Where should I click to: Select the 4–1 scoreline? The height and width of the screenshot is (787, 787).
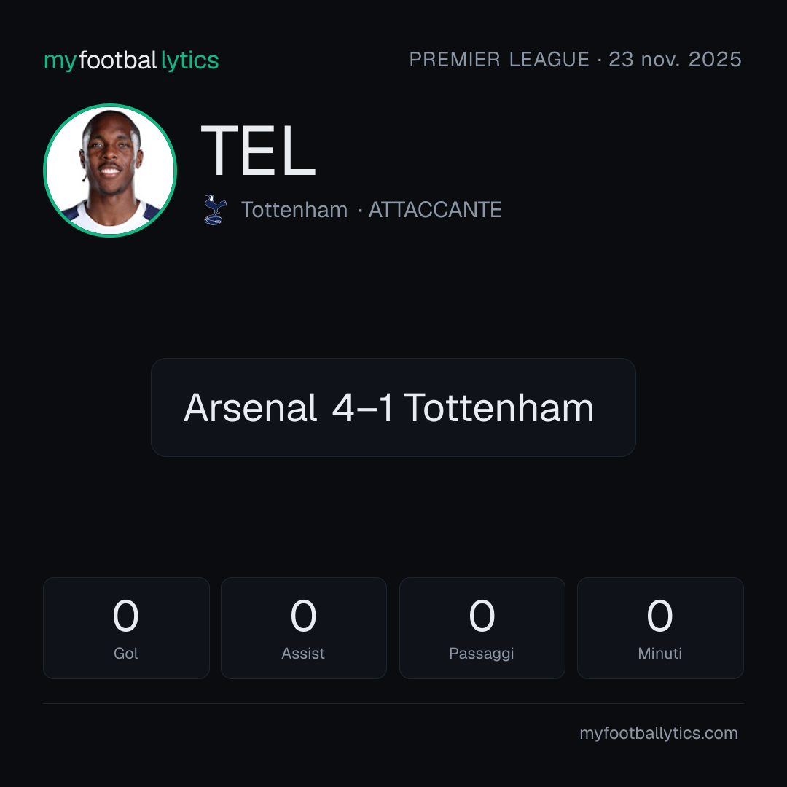pos(362,407)
